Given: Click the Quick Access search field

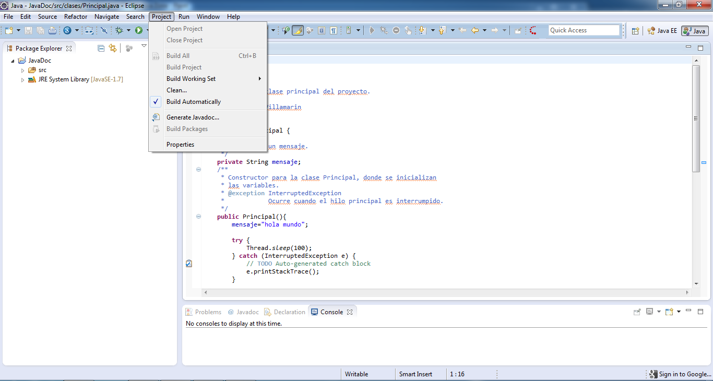Looking at the screenshot, I should tap(584, 30).
